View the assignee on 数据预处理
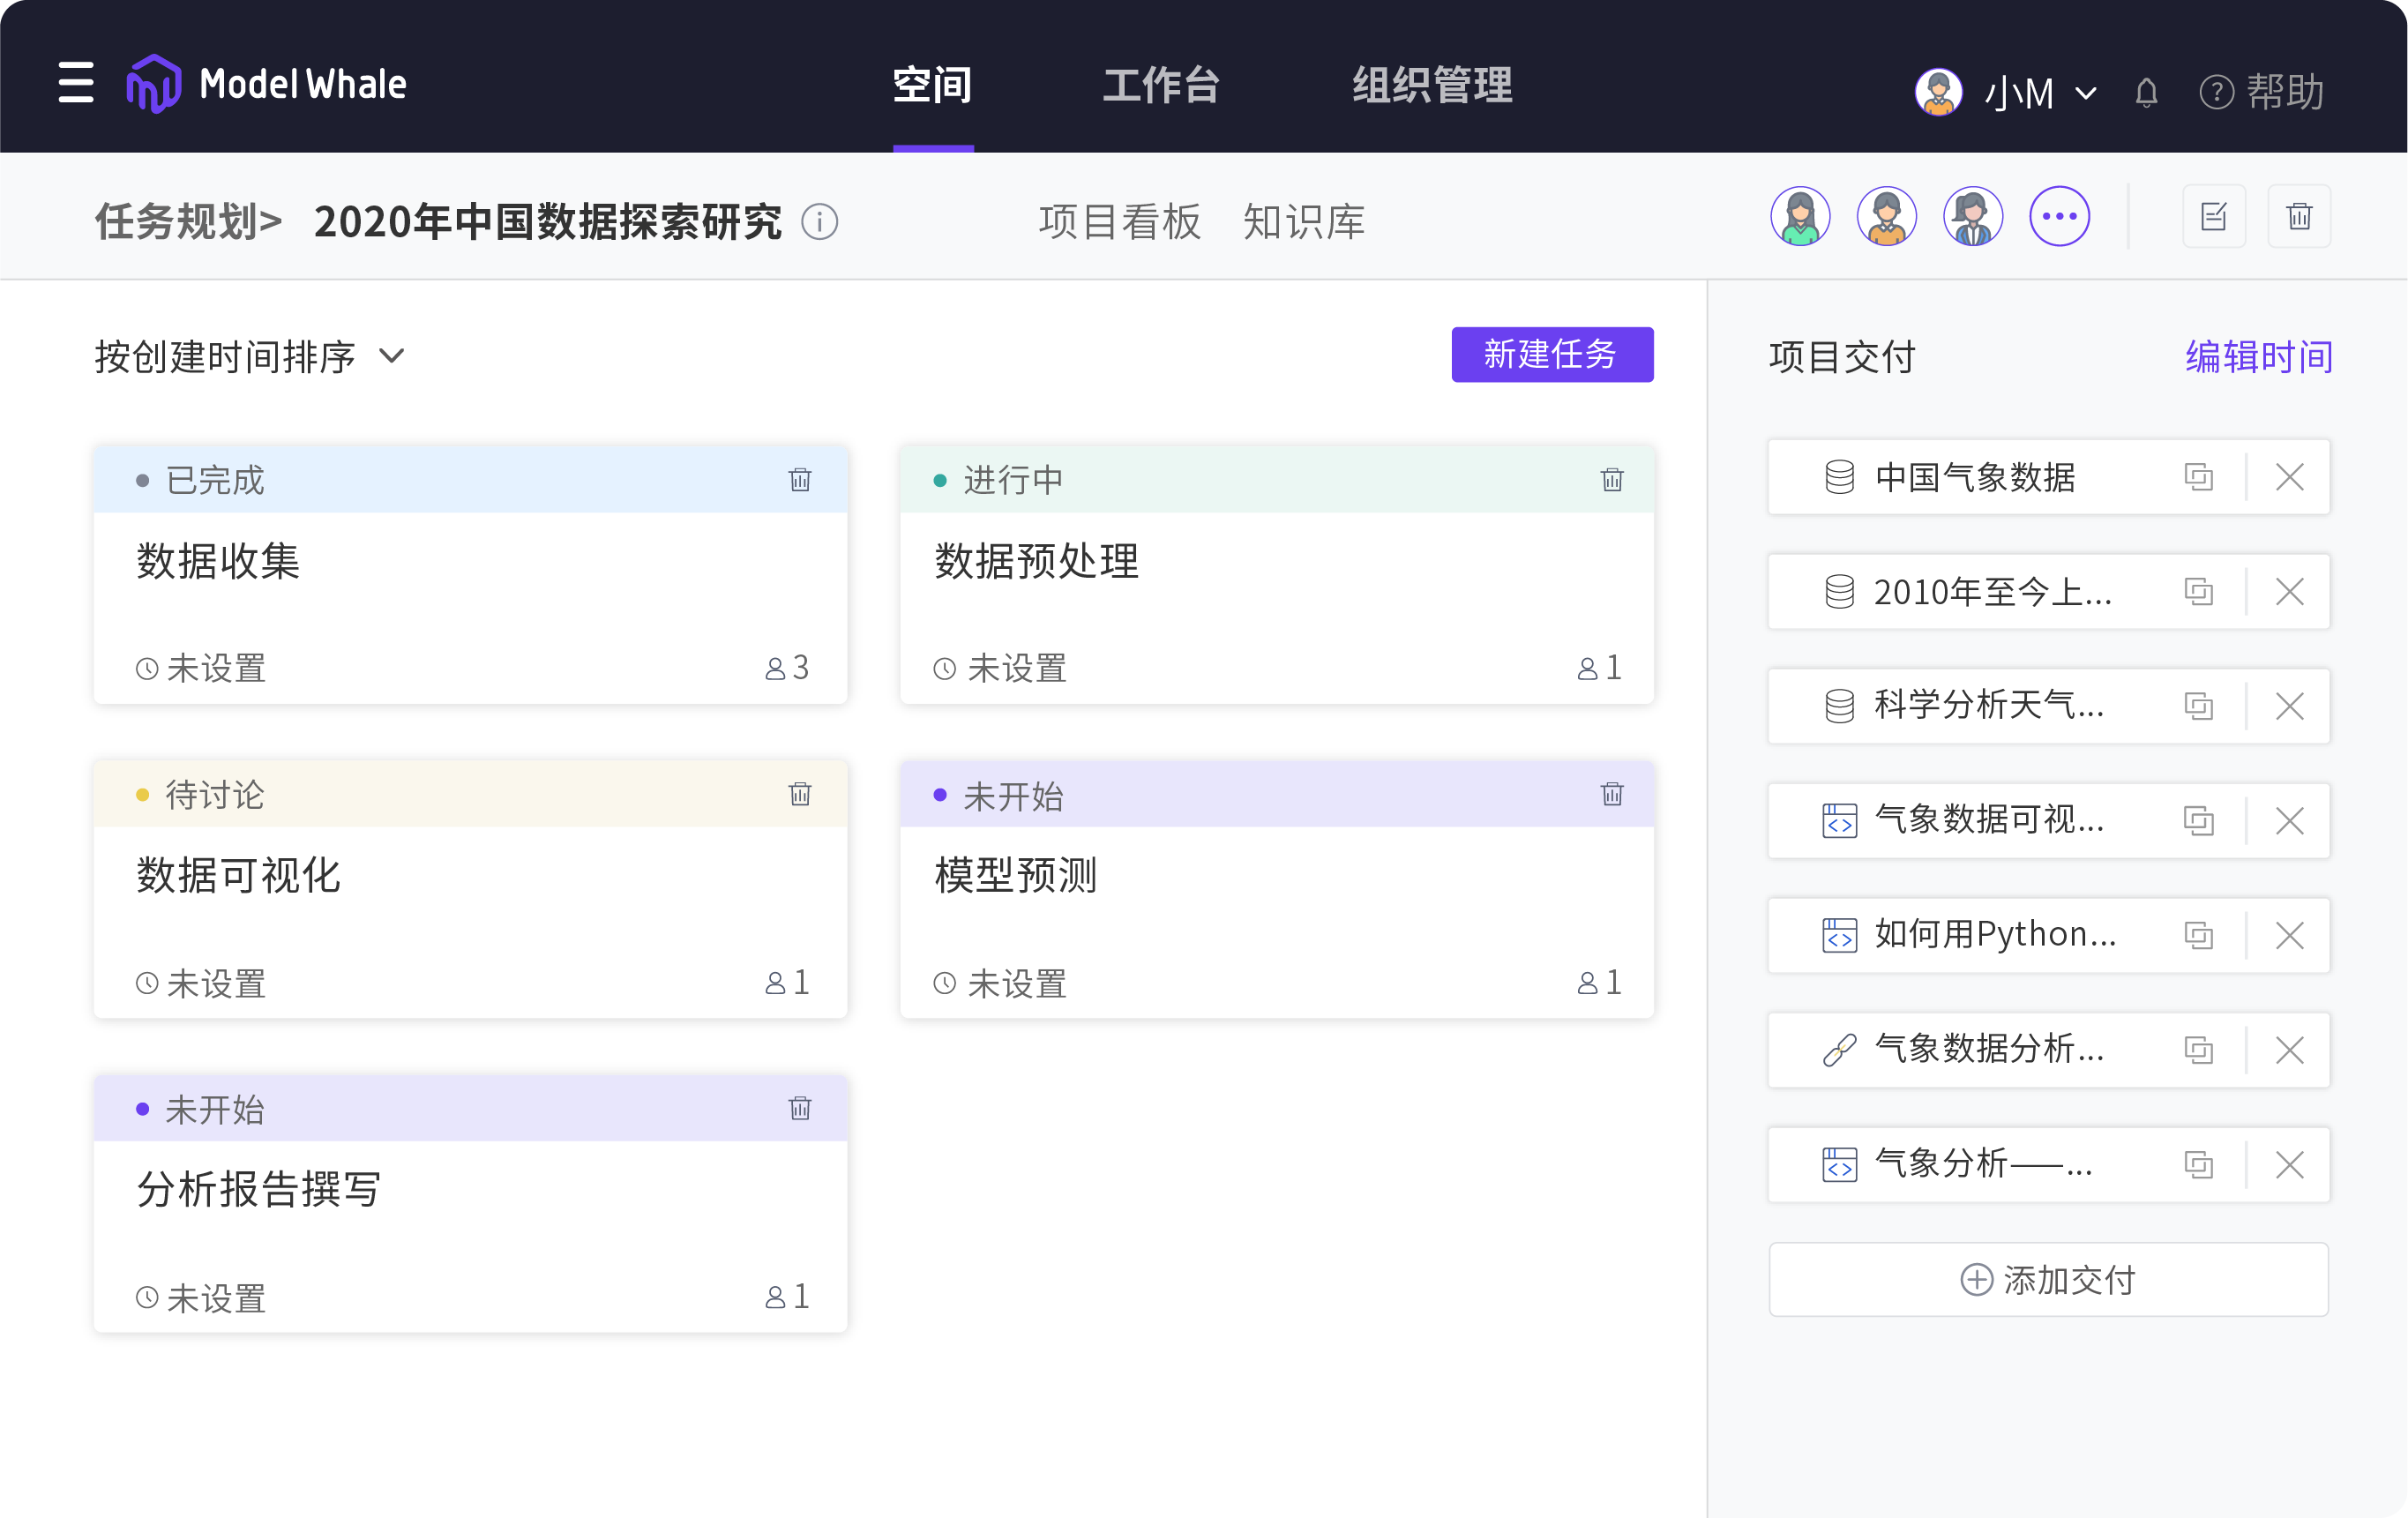The image size is (2408, 1518). (x=1599, y=667)
